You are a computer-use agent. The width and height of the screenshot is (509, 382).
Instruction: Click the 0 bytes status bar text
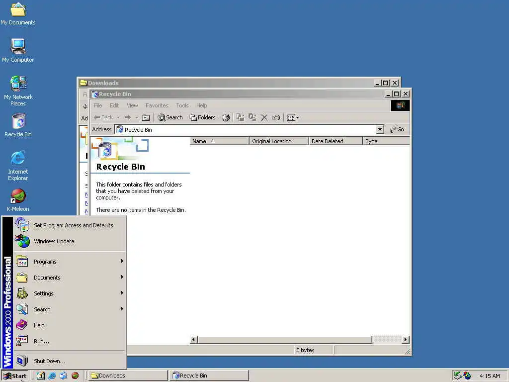point(305,350)
